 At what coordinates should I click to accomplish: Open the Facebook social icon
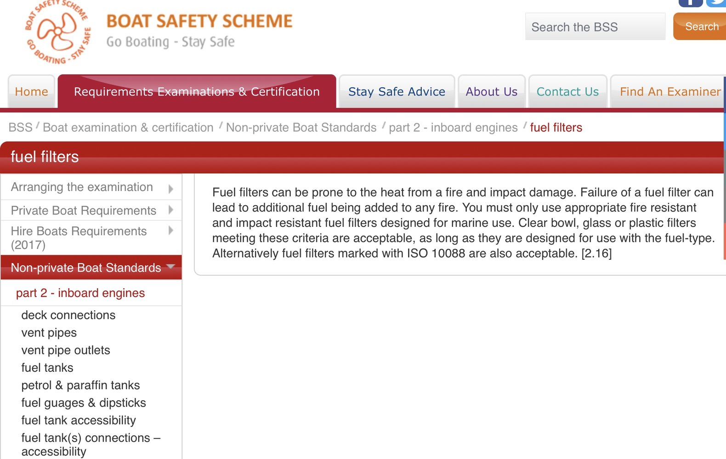(690, 3)
